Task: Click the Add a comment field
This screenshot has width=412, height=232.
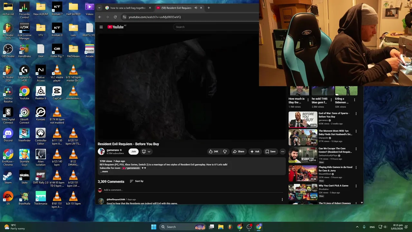Action: coord(193,190)
